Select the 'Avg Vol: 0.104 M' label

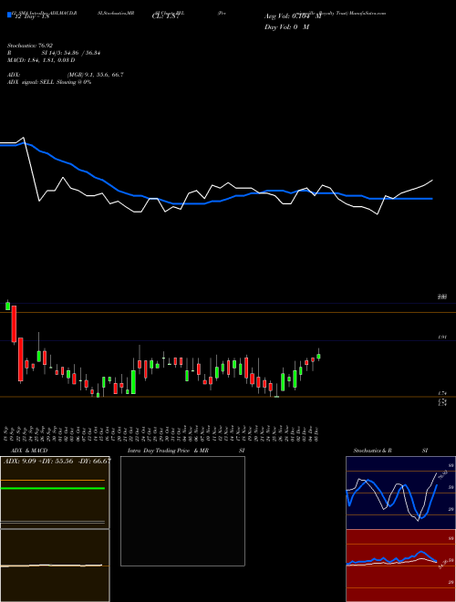point(292,16)
